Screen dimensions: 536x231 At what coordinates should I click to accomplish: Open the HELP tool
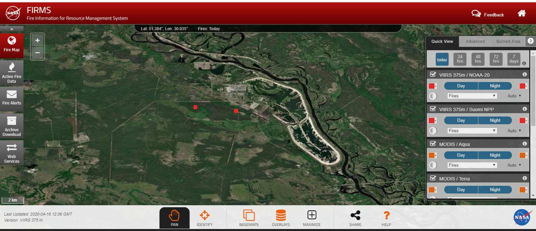coord(386,218)
